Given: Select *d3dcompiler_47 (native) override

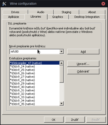Looking at the screenshot, I should 35,63.
